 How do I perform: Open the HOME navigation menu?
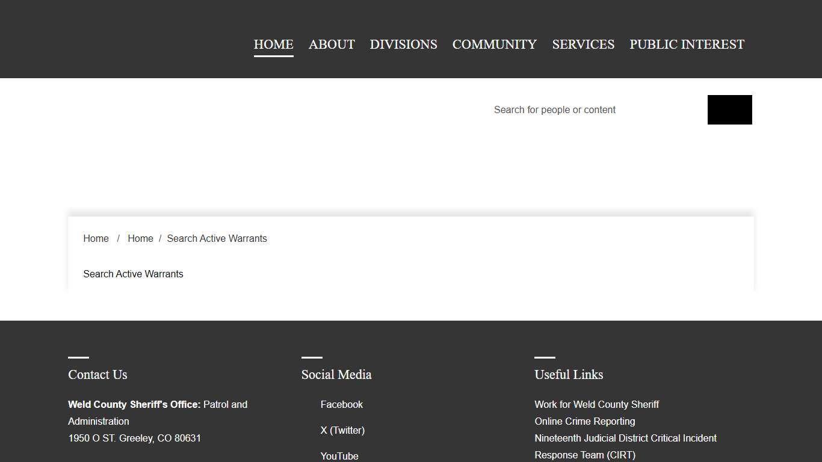(x=273, y=44)
